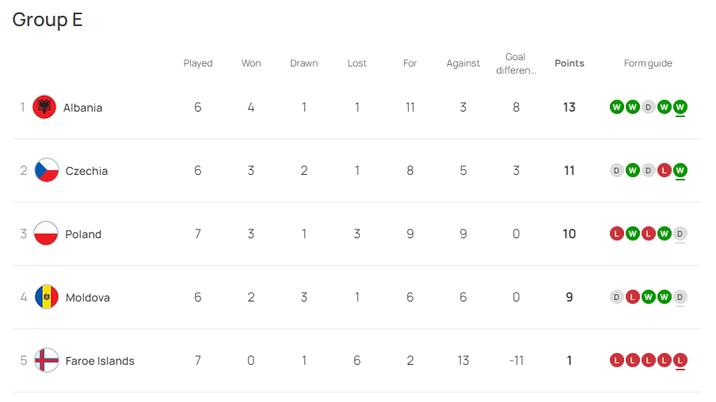Select Faroe Islands' underlined latest loss badge
Image resolution: width=716 pixels, height=402 pixels.
(x=680, y=361)
